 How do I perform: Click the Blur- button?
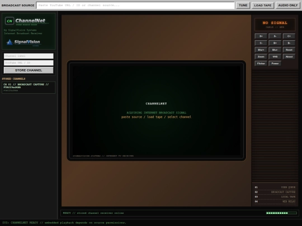[275, 50]
